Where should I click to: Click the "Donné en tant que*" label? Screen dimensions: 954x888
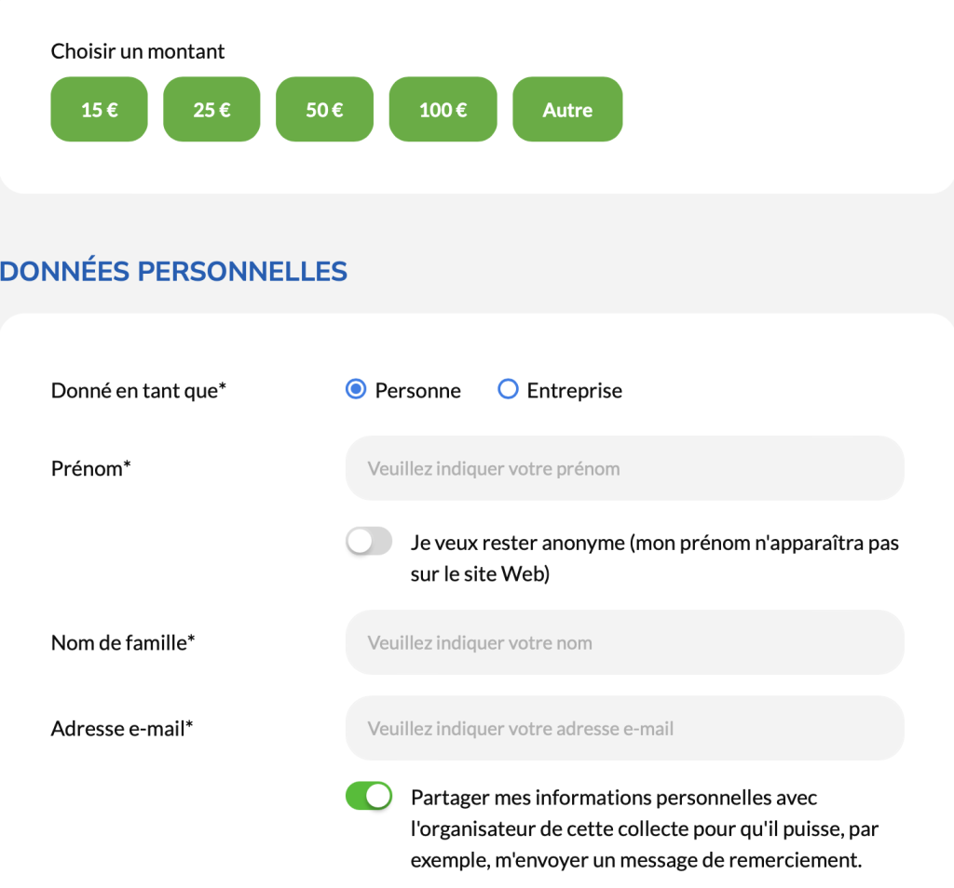[x=139, y=391]
